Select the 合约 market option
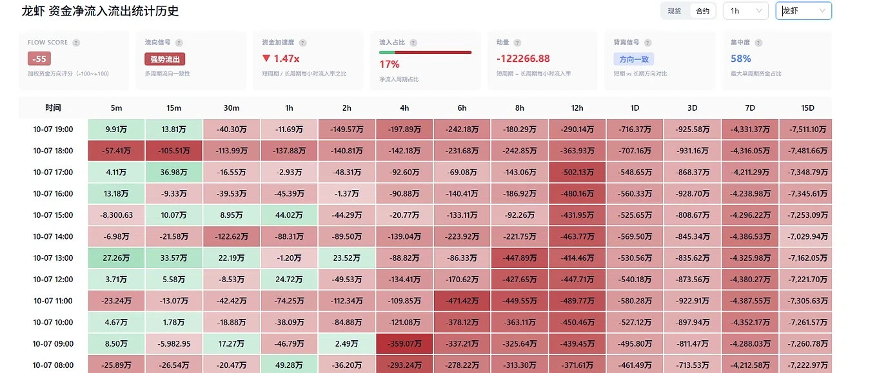 point(702,11)
